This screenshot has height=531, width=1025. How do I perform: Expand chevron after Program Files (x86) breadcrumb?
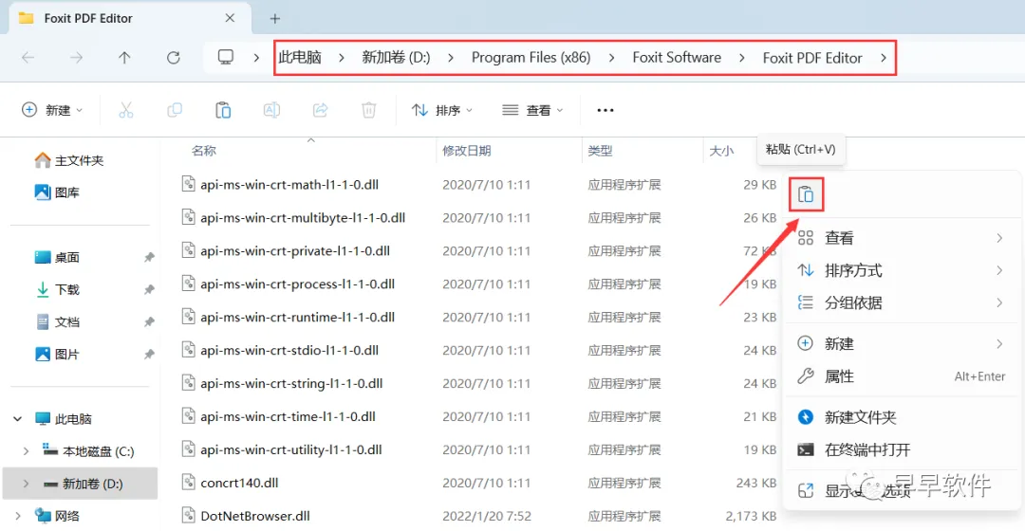[611, 58]
